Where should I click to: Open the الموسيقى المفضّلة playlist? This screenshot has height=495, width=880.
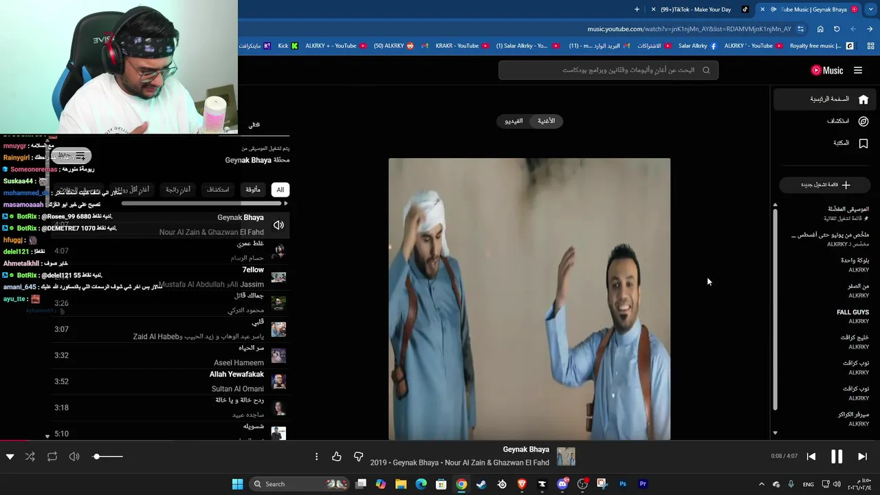[825, 213]
